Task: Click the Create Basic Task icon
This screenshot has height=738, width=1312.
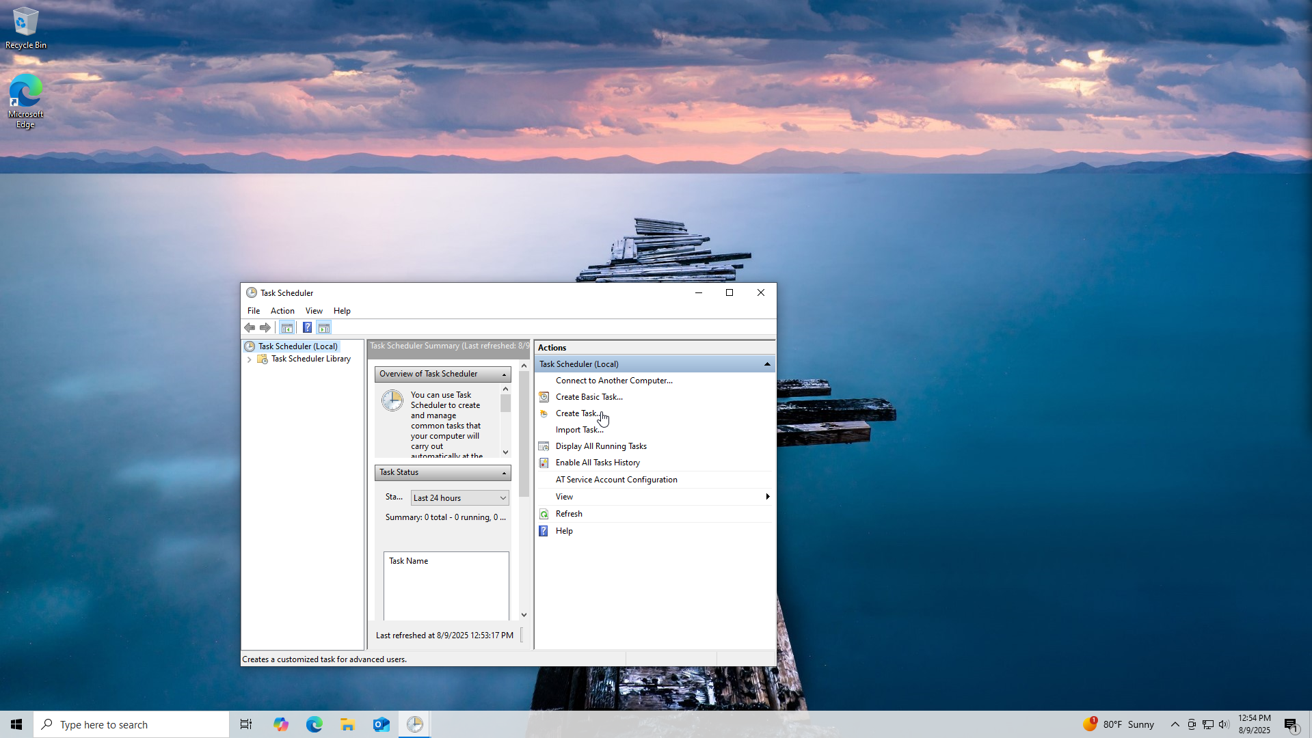Action: coord(544,397)
